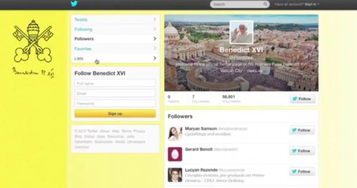Open Benedict XVI profile photo
357x188 pixels.
pyautogui.click(x=242, y=32)
